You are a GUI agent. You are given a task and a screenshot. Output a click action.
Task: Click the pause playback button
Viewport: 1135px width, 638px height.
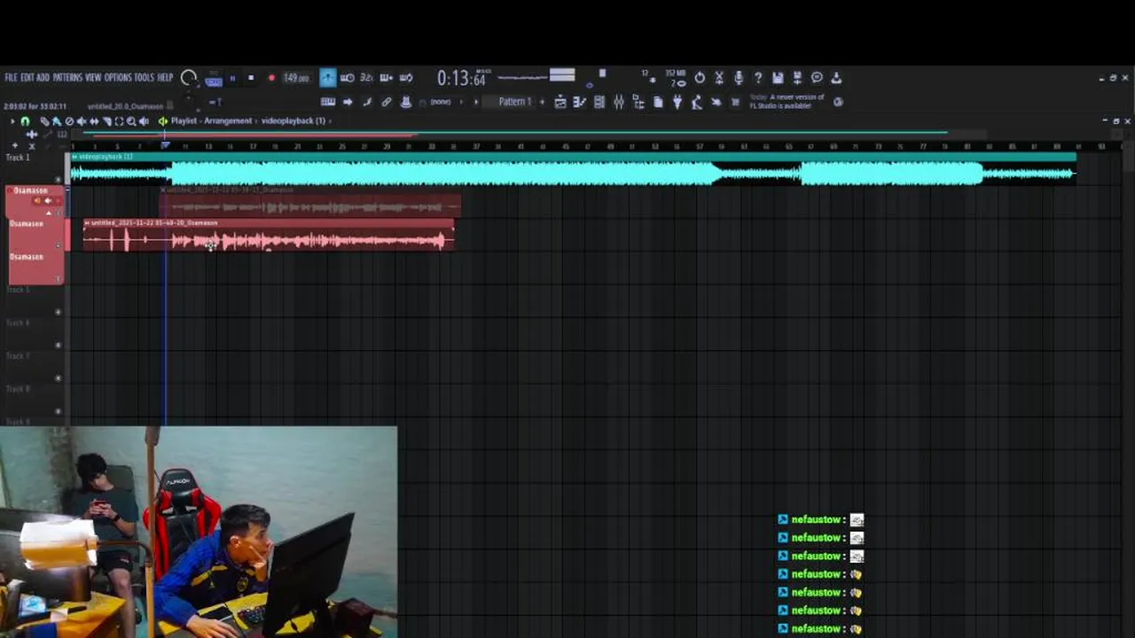point(232,78)
